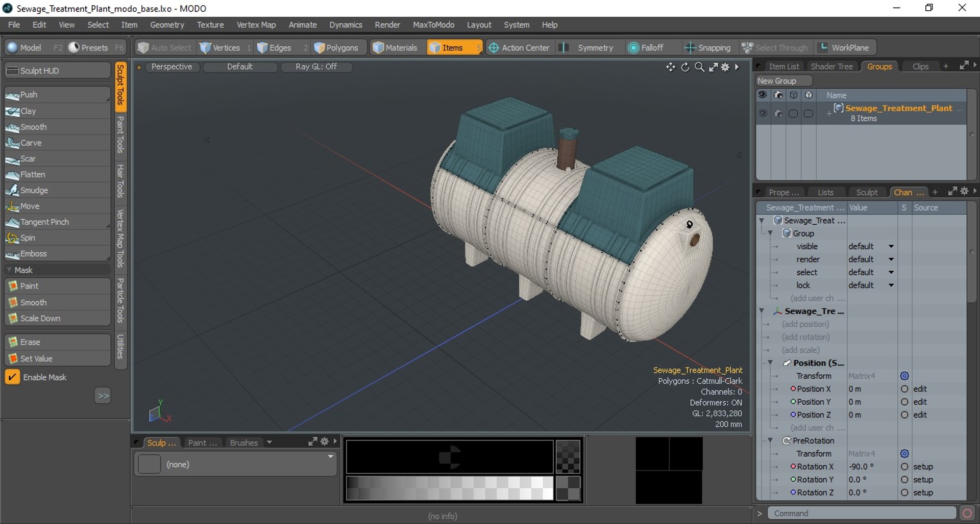This screenshot has width=980, height=524.
Task: Click the Default shading button
Action: point(240,67)
